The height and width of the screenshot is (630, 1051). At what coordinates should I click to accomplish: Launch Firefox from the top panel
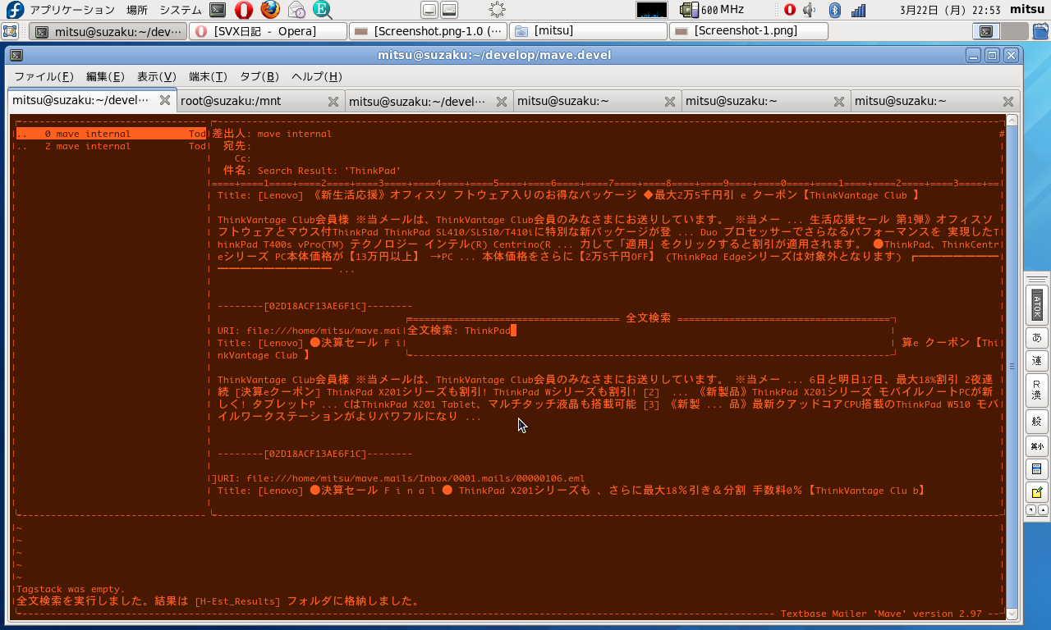click(x=270, y=10)
